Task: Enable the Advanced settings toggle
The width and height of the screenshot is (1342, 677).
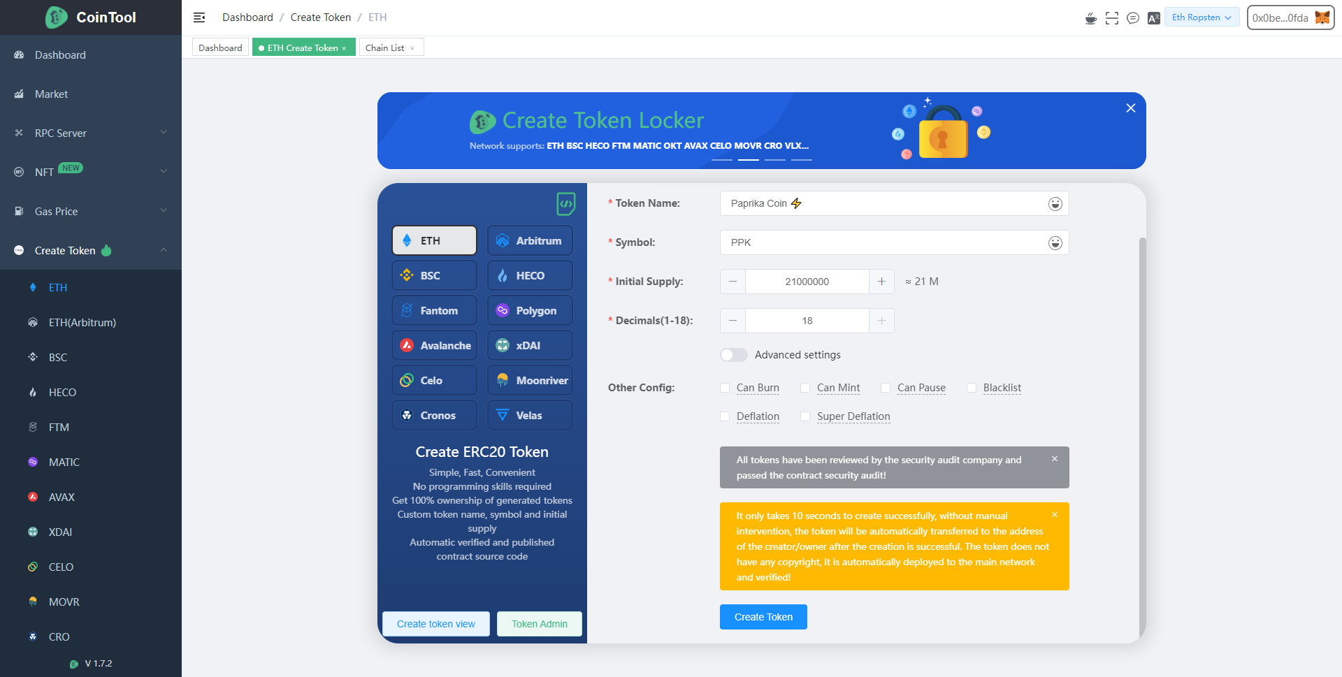Action: (733, 355)
